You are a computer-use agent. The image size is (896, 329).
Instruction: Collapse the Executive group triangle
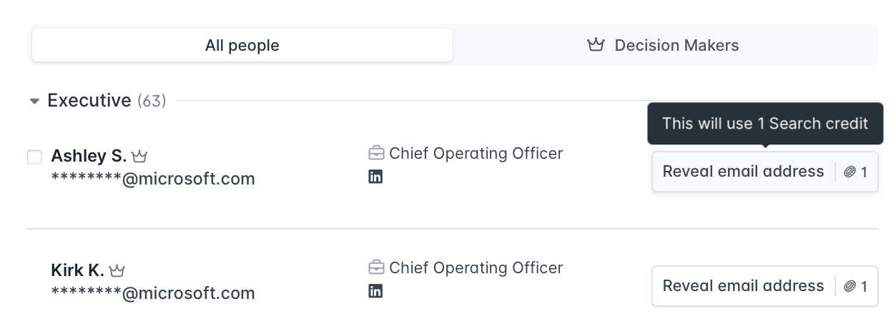pos(34,102)
